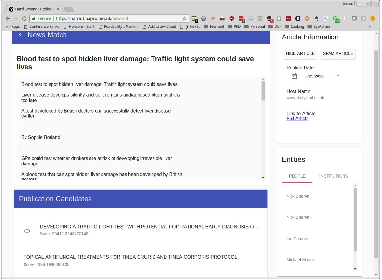Switch to the INSTITUTIONS entities tab

click(x=333, y=176)
